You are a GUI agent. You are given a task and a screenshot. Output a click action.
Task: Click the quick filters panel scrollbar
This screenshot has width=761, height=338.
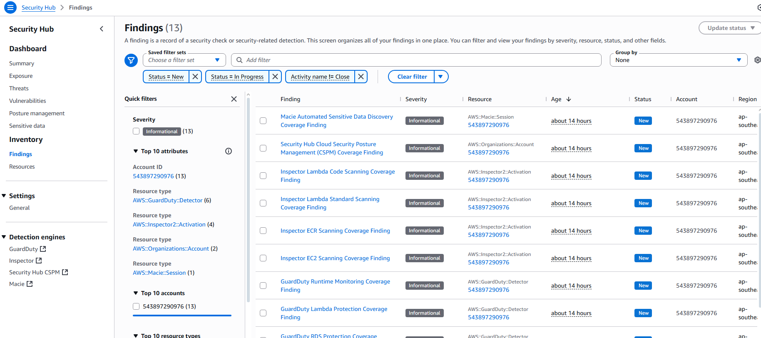pos(248,200)
